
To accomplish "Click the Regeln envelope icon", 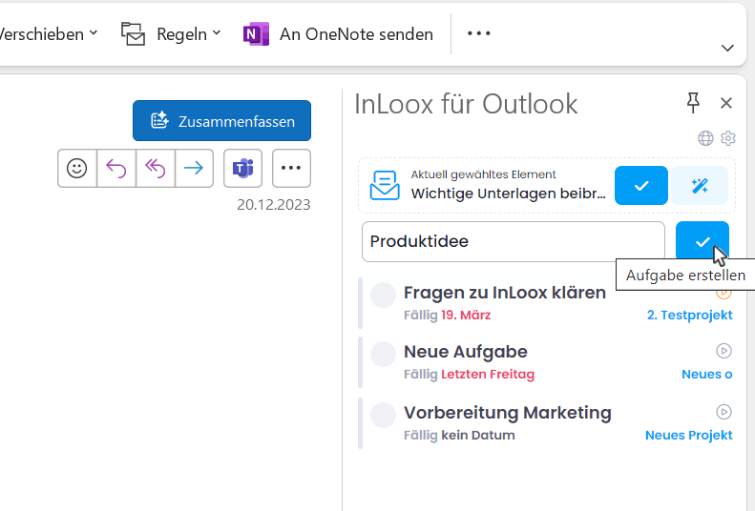I will coord(133,34).
